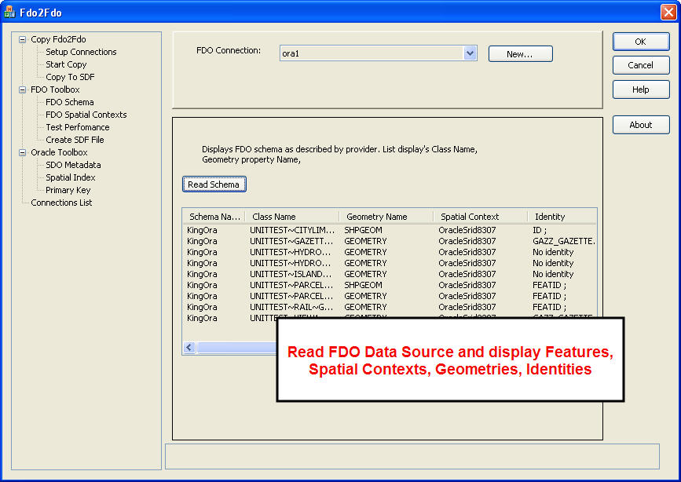
Task: Open Connections List tree item
Action: click(x=61, y=203)
